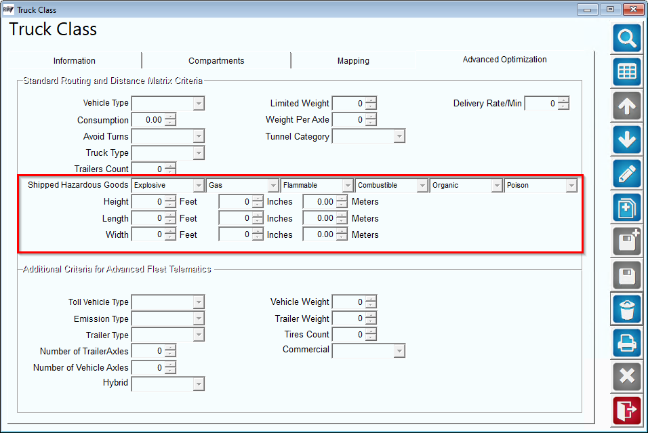Click the save floppy disk icon
This screenshot has width=648, height=433.
coord(627,275)
